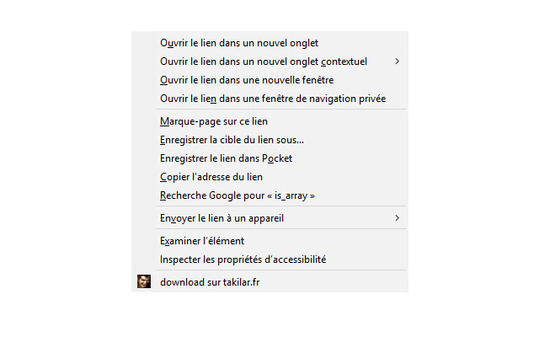The image size is (539, 337).
Task: Open link in fenêtre de navigation privée
Action: 273,99
